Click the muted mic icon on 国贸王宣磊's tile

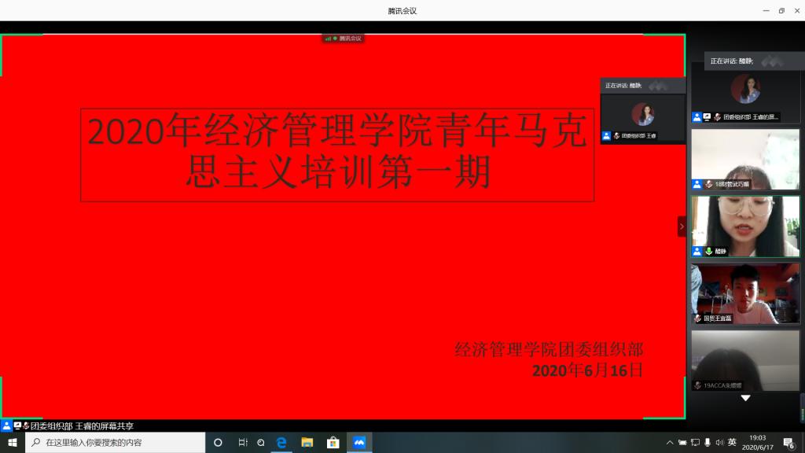(697, 319)
